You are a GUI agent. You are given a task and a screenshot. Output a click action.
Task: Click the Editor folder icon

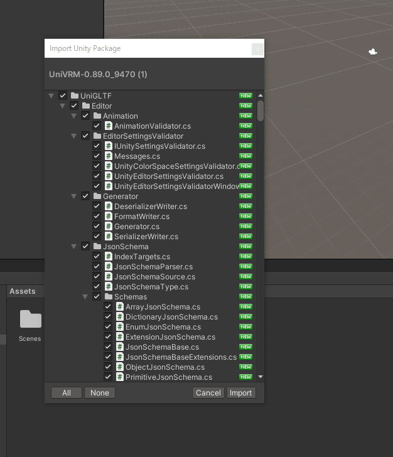86,105
